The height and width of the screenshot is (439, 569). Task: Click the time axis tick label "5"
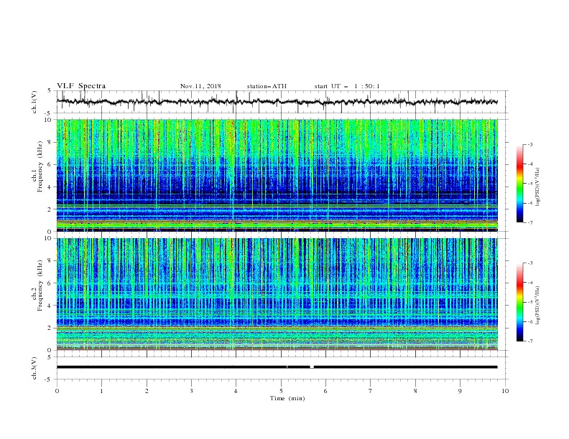tap(281, 391)
